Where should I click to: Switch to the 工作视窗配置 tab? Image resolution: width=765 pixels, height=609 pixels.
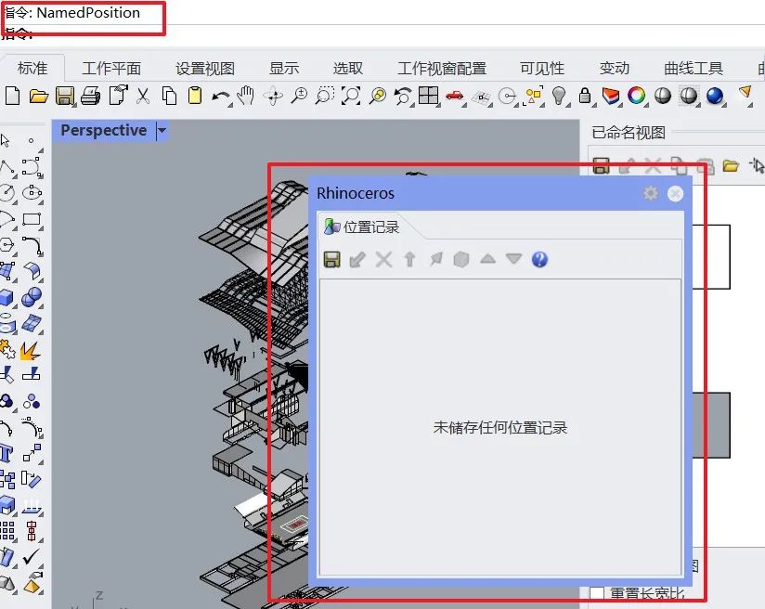442,69
